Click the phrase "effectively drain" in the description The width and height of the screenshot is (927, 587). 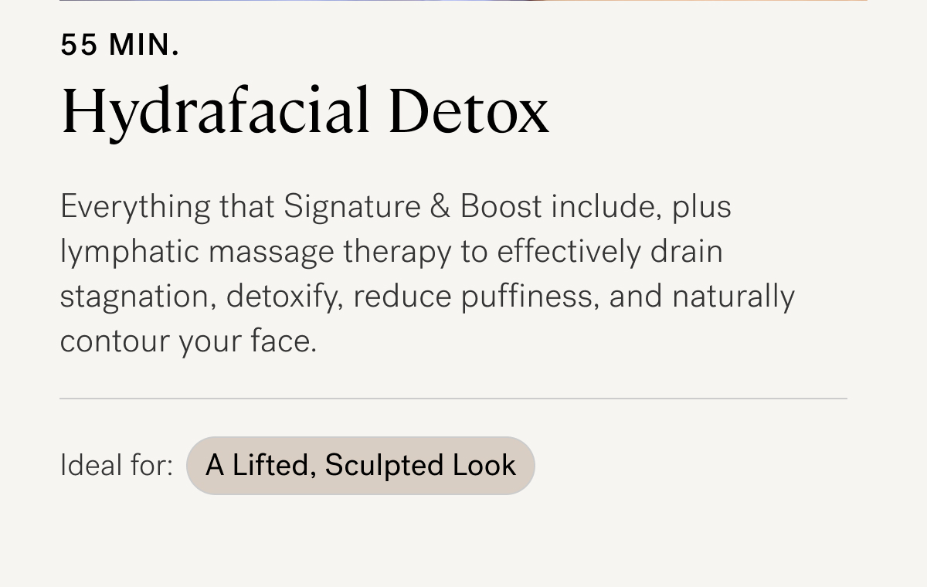609,253
